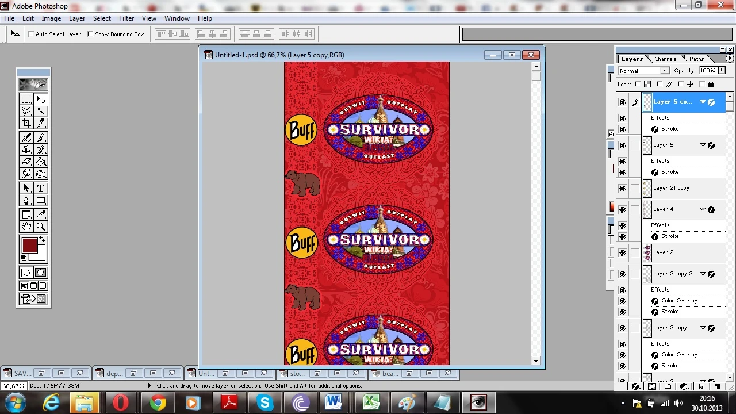Screen dimensions: 736x414
Task: Hide Layer 4 with its eye icon
Action: pos(622,210)
